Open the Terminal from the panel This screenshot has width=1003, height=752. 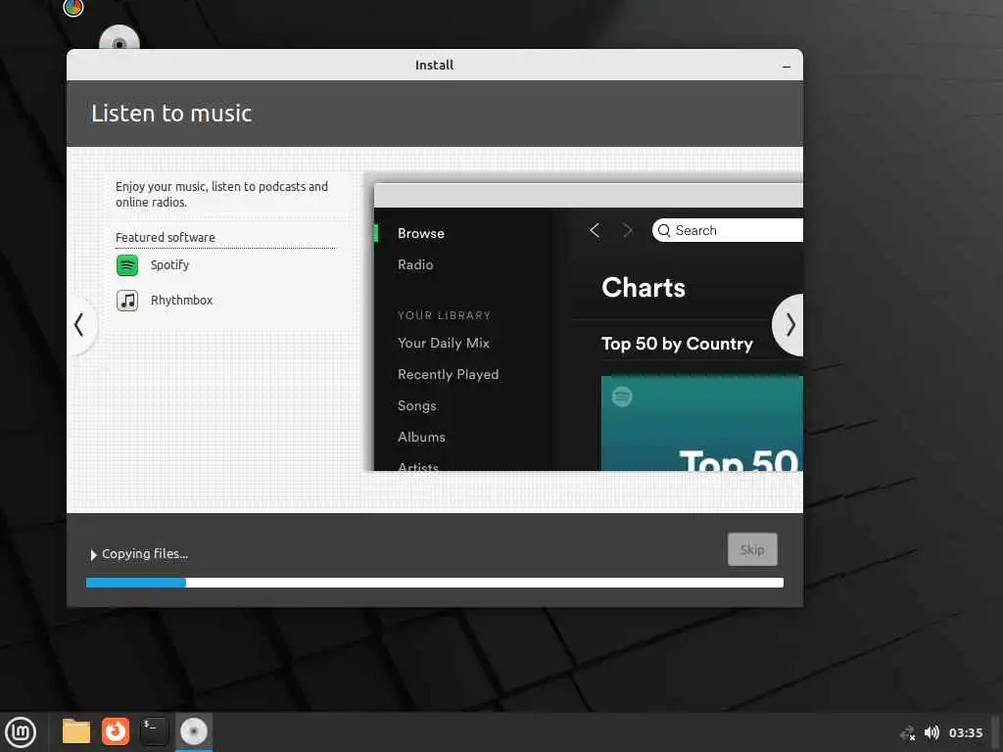pyautogui.click(x=154, y=731)
